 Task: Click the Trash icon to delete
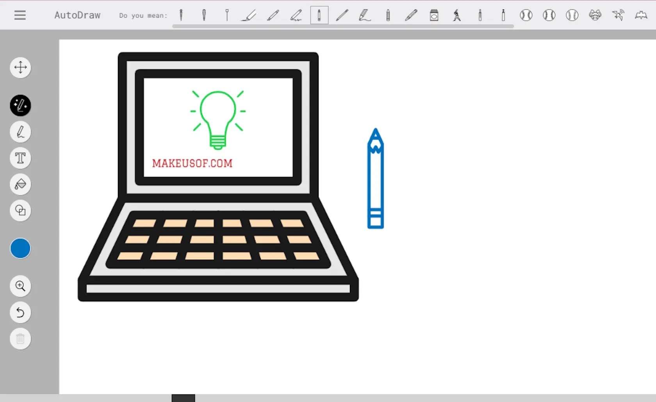[20, 339]
